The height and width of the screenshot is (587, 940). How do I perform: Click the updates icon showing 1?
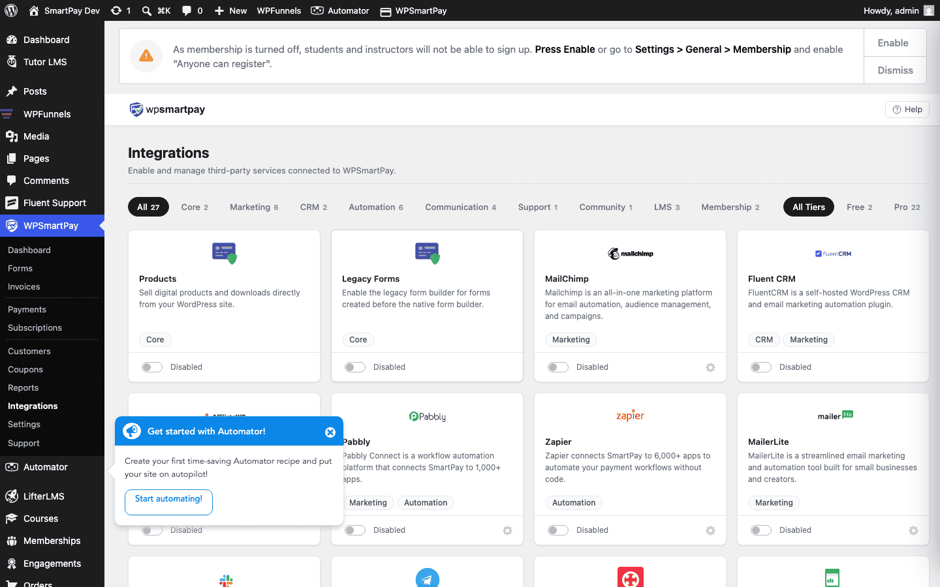[121, 10]
